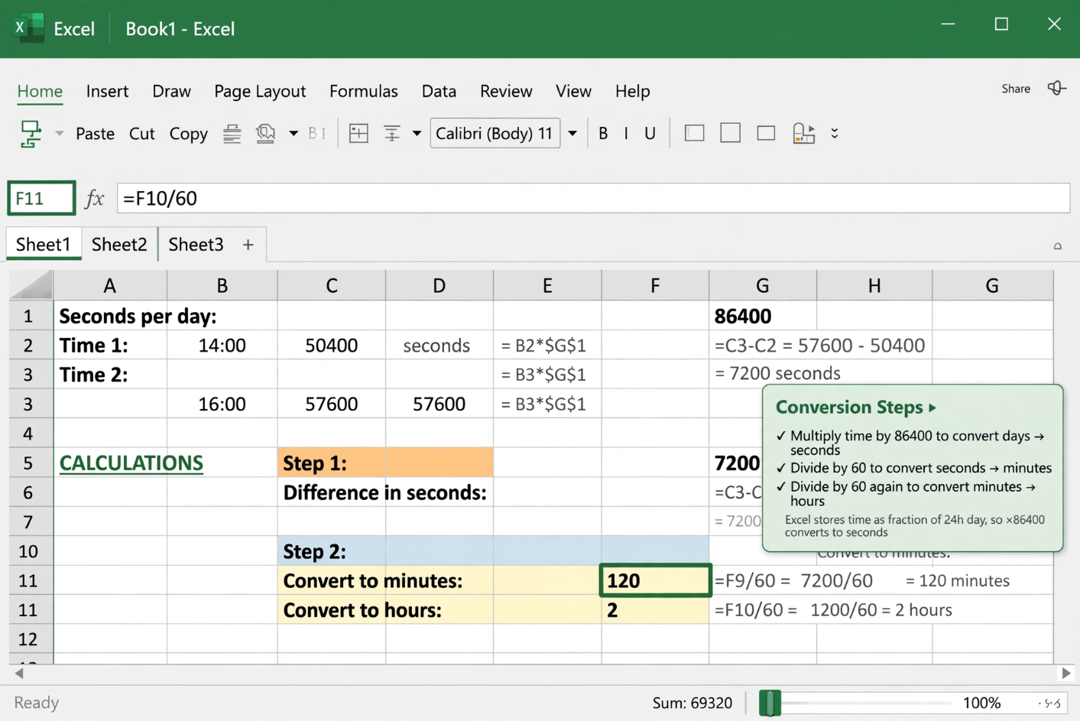Open the Insert ribbon tab
Screen dimensions: 1080x721
pos(107,91)
